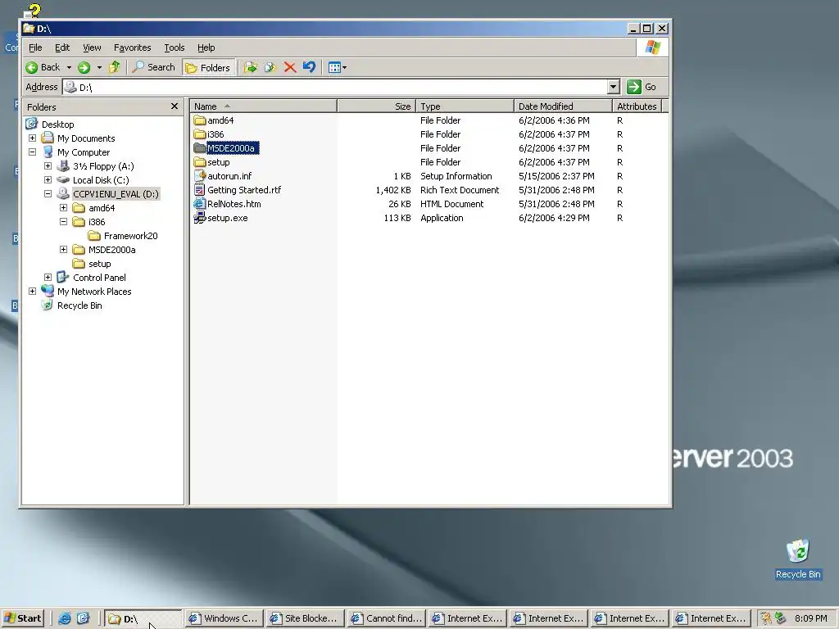This screenshot has width=839, height=629.
Task: Open the Address bar dropdown arrow
Action: (613, 87)
